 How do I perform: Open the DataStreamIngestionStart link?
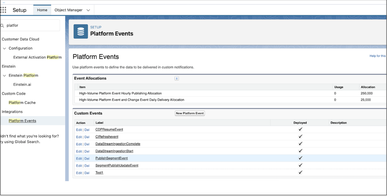[114, 151]
